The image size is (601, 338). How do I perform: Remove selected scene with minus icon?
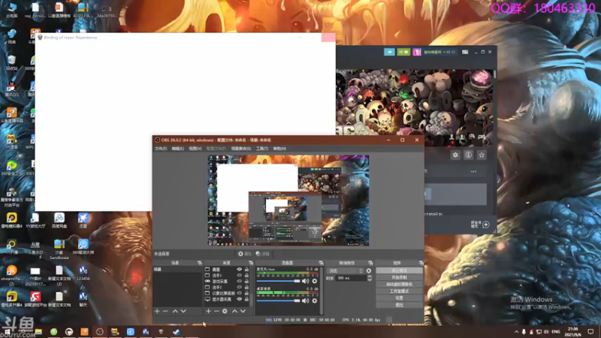pos(165,311)
